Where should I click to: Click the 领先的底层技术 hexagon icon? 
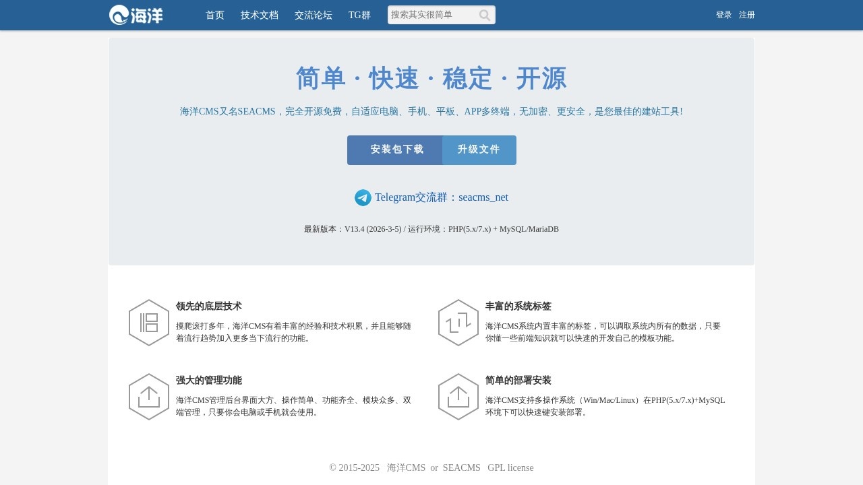pos(149,323)
